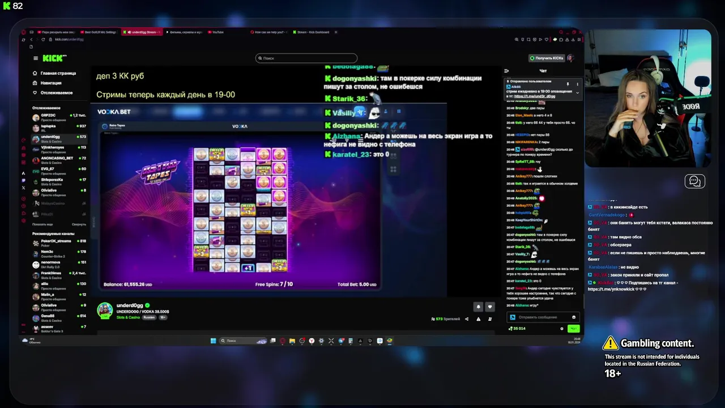This screenshot has height=408, width=725.
Task: Open aseeev recommended channel
Action: pos(59,329)
